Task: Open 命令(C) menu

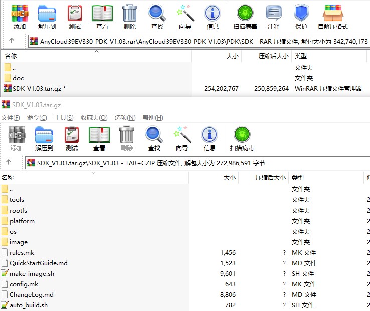Action: pyautogui.click(x=37, y=117)
